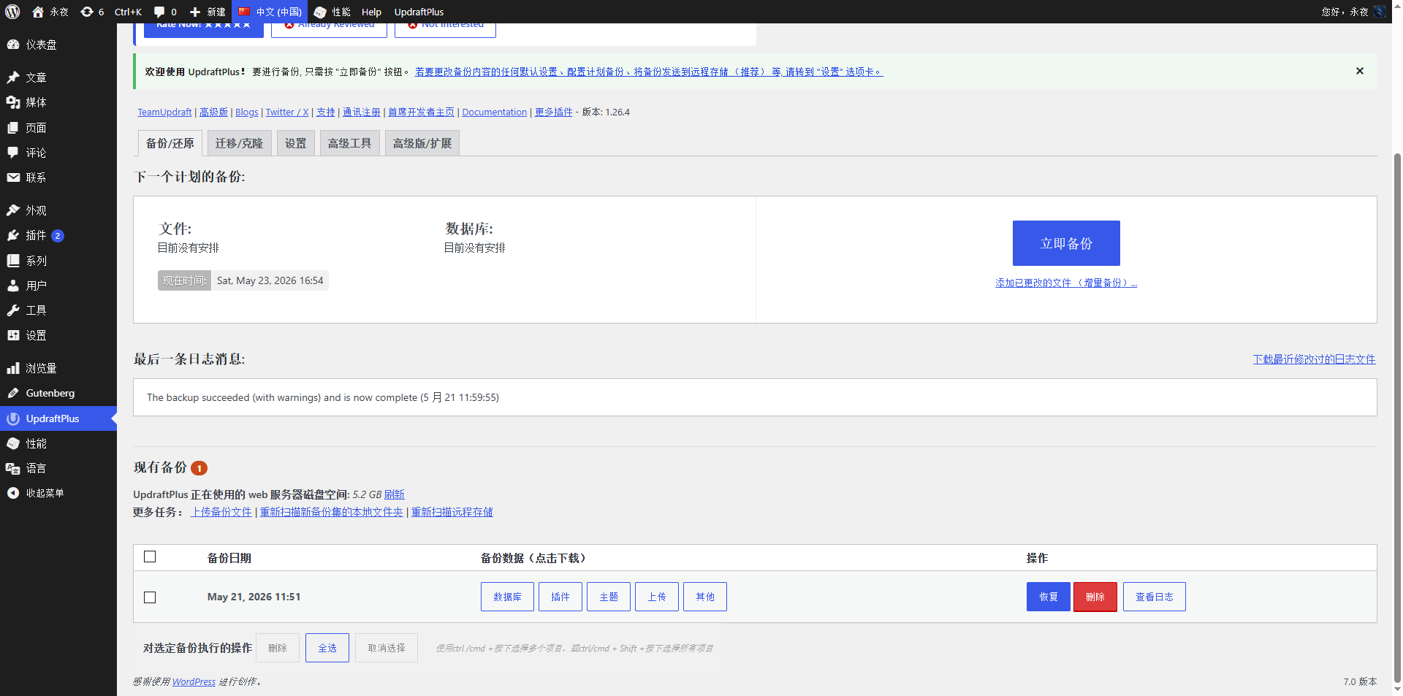1403x696 pixels.
Task: Open 语言 languages in sidebar
Action: 58,468
